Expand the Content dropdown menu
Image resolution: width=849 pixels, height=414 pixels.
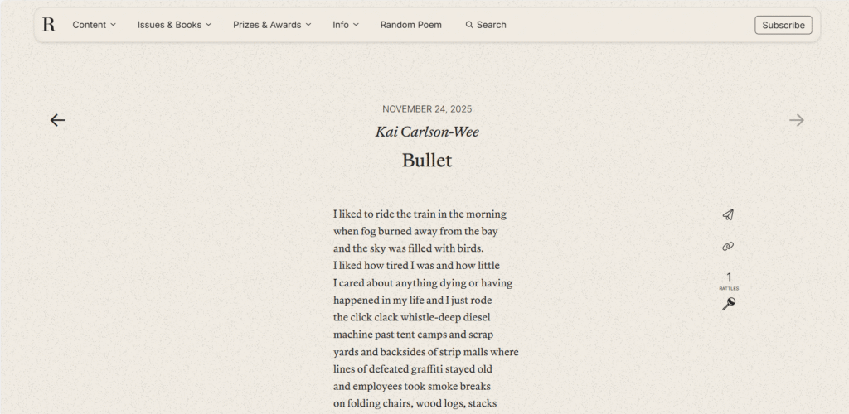coord(94,25)
